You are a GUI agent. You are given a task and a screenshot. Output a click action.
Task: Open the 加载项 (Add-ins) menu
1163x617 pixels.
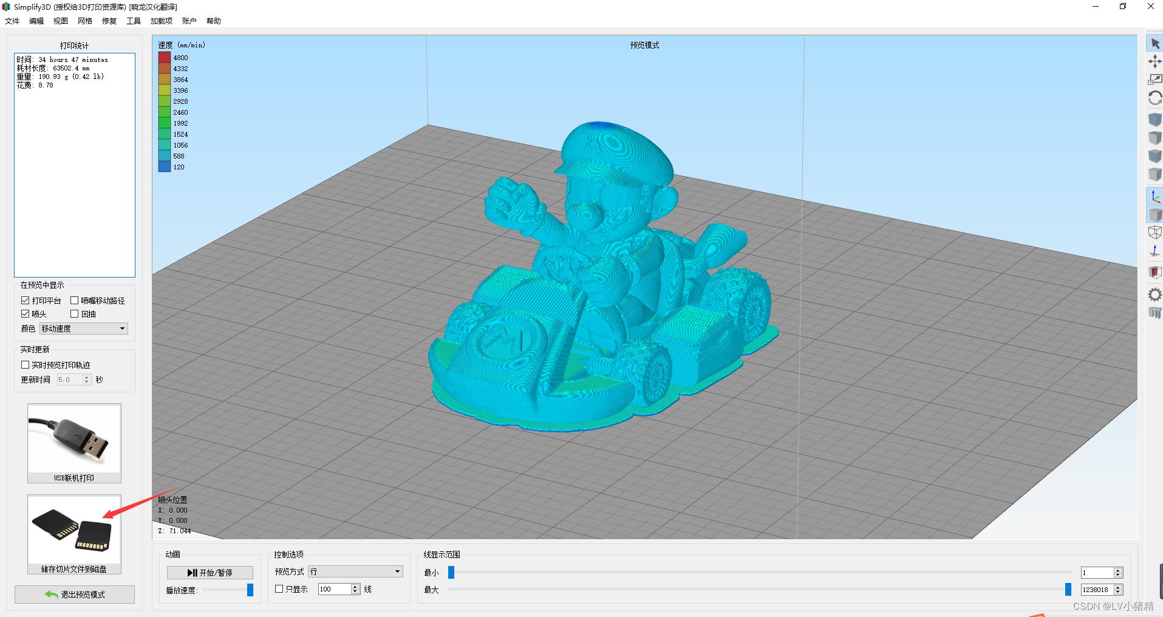pos(162,21)
